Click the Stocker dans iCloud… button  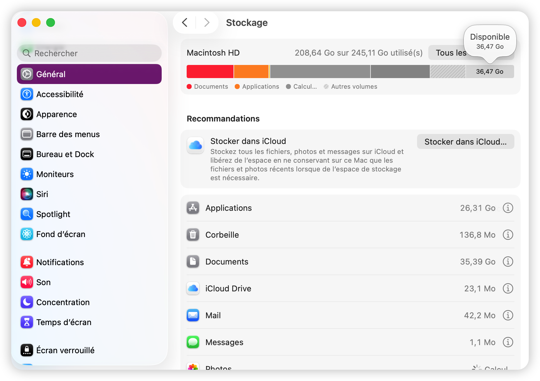(x=465, y=142)
